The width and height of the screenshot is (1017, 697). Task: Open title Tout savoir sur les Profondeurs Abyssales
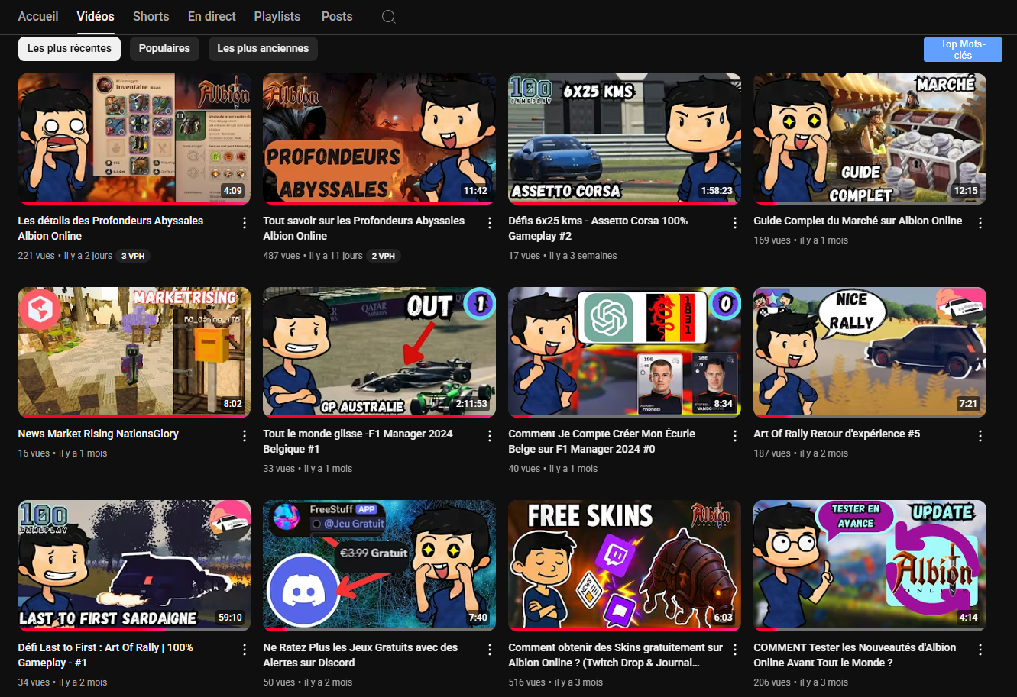pos(364,228)
